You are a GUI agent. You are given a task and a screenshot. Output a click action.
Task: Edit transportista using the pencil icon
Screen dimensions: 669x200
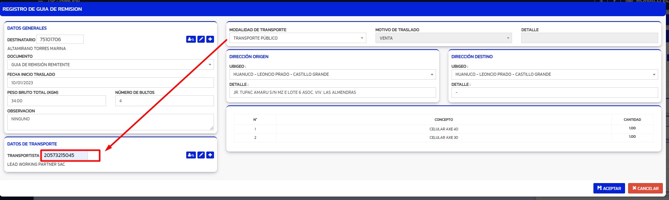pos(201,155)
